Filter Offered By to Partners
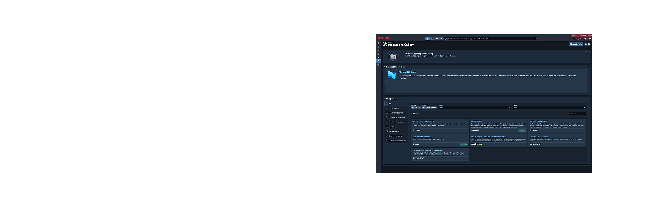The height and width of the screenshot is (207, 663). [434, 107]
